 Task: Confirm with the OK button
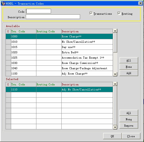coord(112,136)
